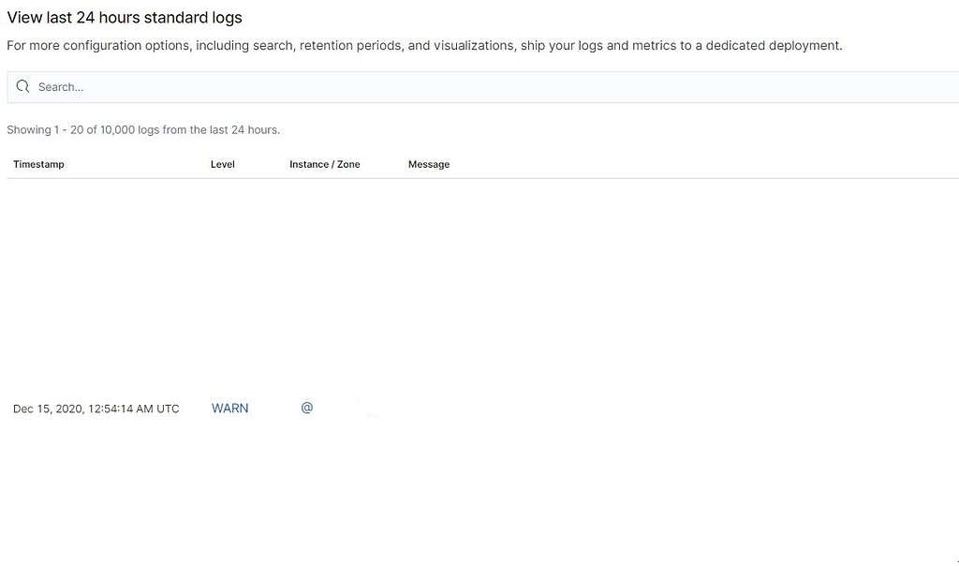Click the search glass inside the search bar
The image size is (959, 566).
(x=22, y=86)
